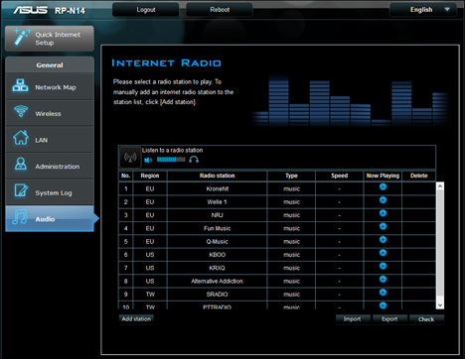The width and height of the screenshot is (465, 359).
Task: Click the headphones icon
Action: pyautogui.click(x=194, y=160)
